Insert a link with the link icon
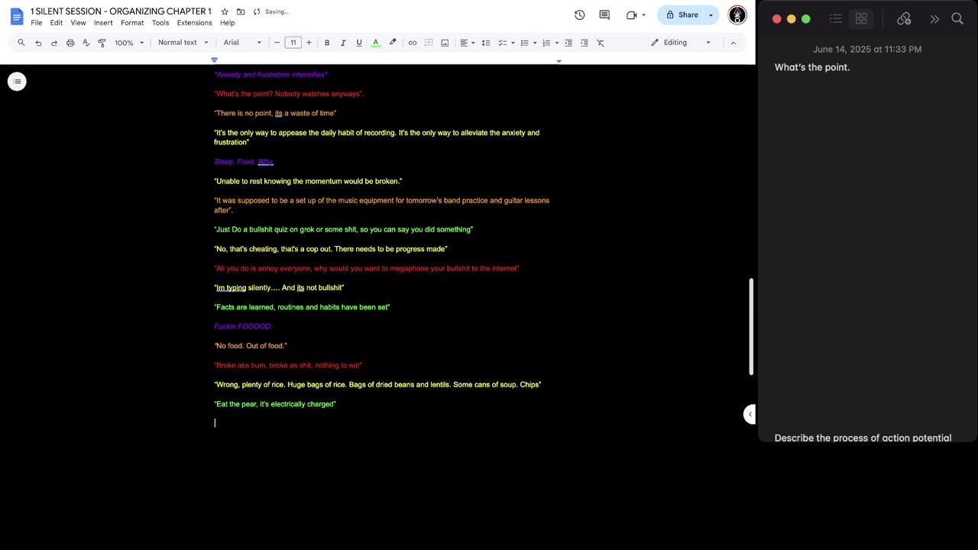The image size is (978, 550). point(413,43)
